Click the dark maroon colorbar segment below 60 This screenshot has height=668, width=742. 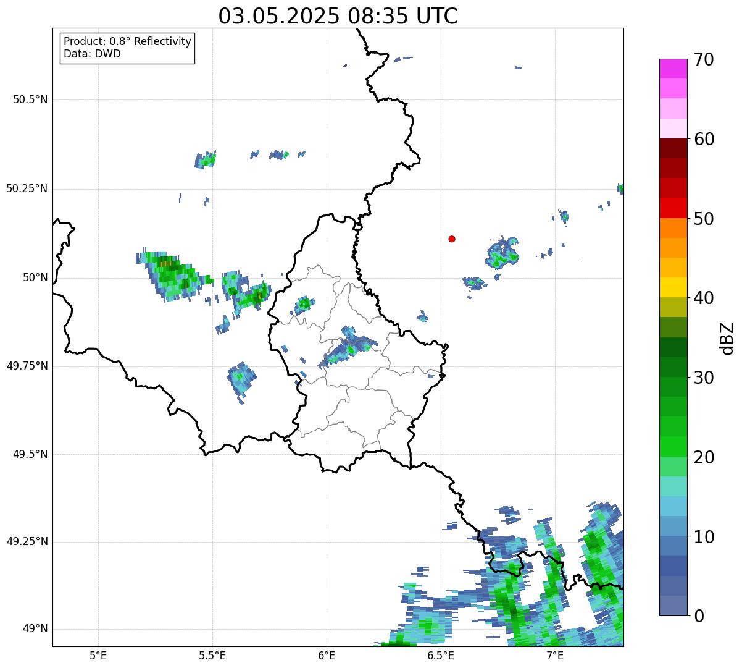[673, 148]
